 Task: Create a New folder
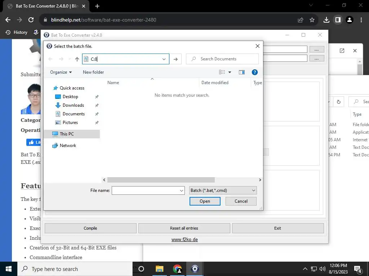(x=93, y=72)
